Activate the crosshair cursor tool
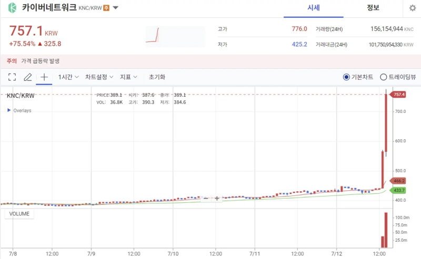The image size is (421, 259). (44, 77)
